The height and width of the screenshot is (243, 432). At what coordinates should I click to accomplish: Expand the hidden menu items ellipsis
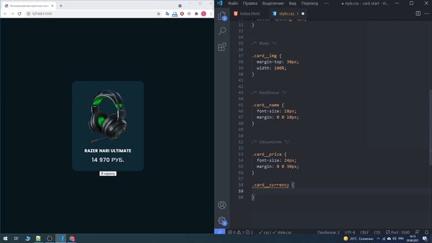pos(327,3)
